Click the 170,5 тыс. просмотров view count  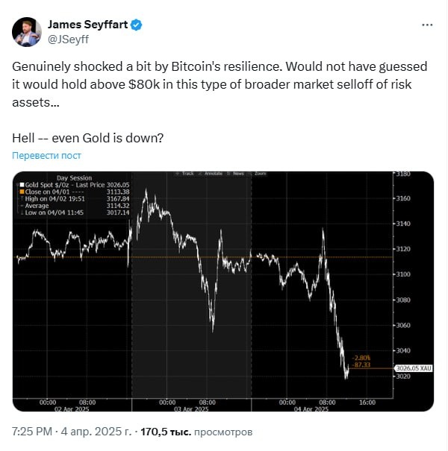coord(196,432)
